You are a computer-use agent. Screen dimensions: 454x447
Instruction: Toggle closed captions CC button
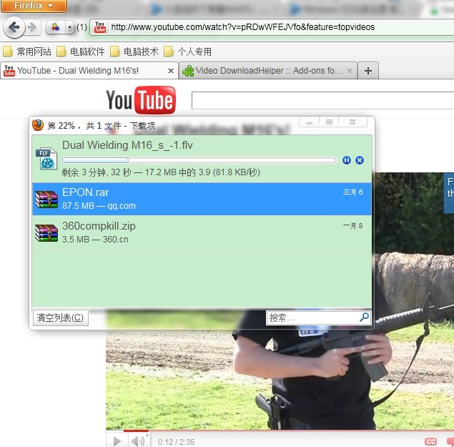point(430,441)
